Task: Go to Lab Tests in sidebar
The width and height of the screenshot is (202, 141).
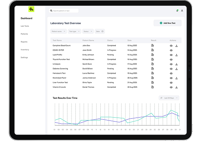Action: click(25, 26)
